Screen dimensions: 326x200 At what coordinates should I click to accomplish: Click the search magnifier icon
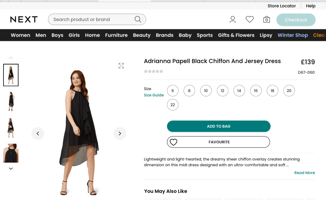[x=138, y=19]
